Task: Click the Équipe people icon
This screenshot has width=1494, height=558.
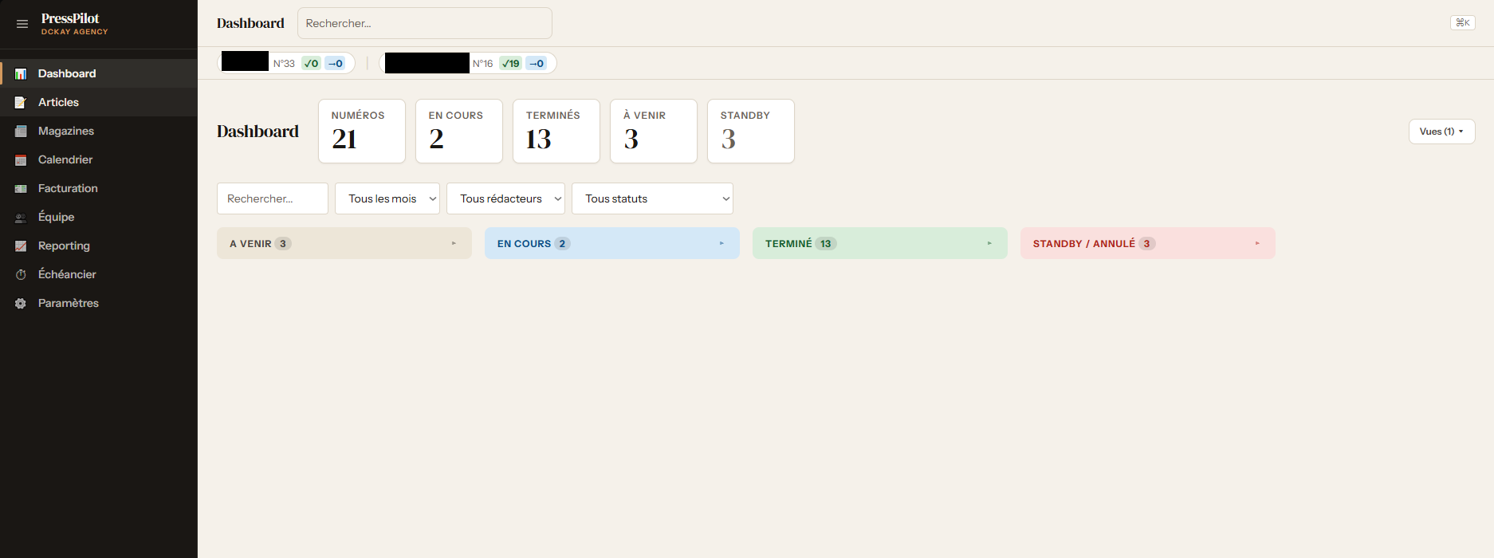Action: pyautogui.click(x=21, y=218)
